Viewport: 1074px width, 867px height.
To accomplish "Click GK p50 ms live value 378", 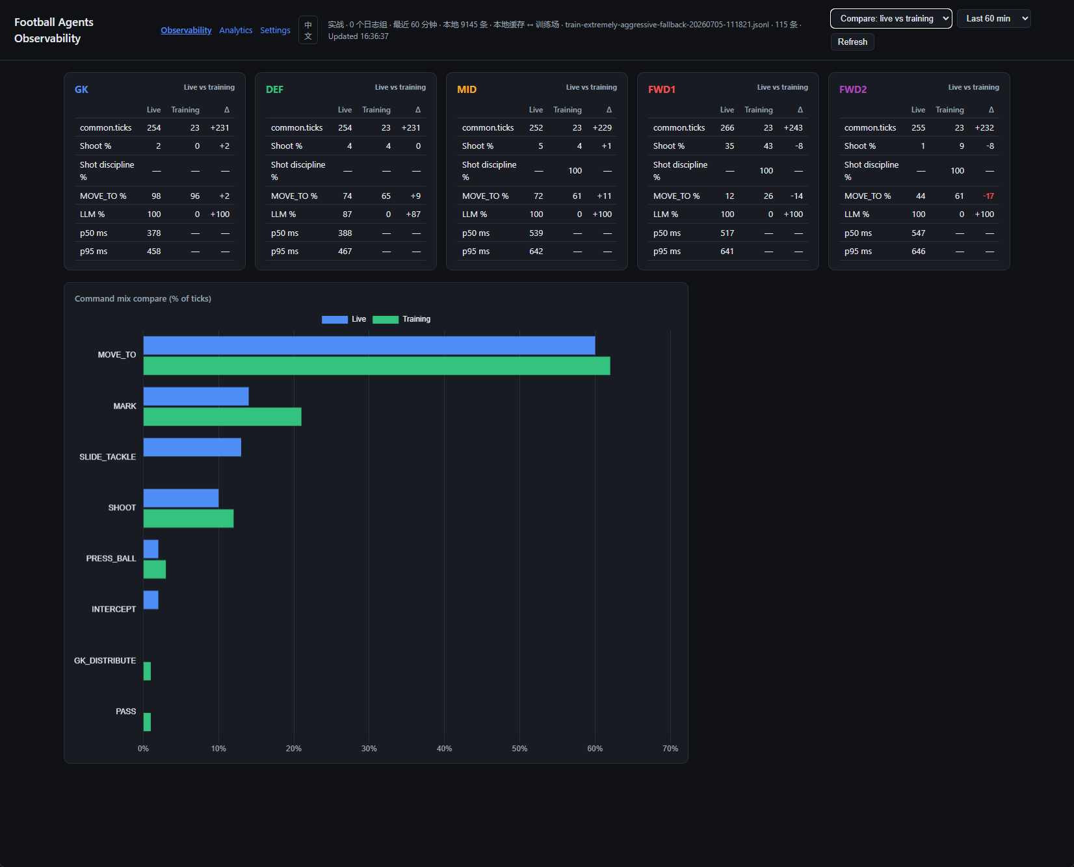I will pos(153,233).
